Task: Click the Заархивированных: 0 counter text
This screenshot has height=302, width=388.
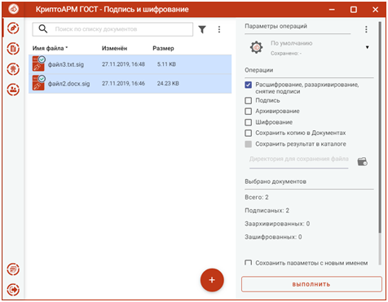Action: (277, 224)
